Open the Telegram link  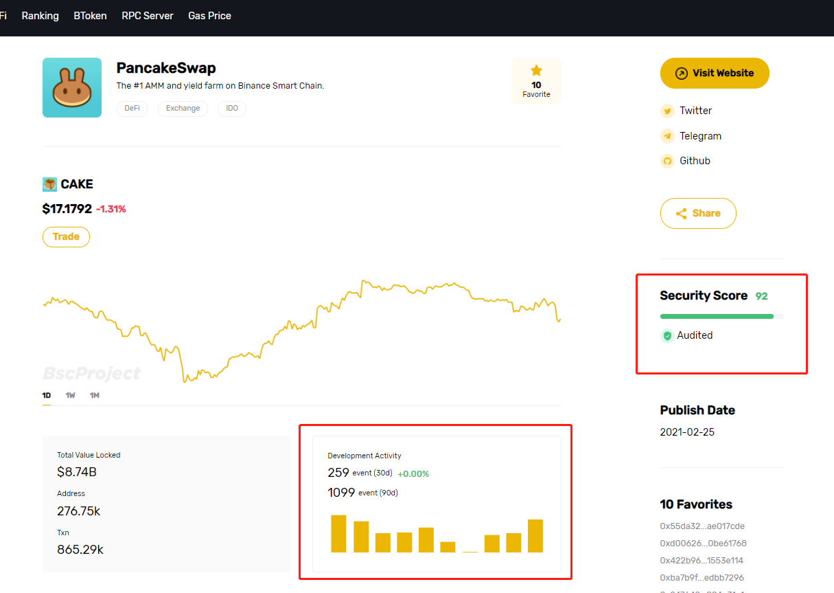tap(700, 136)
